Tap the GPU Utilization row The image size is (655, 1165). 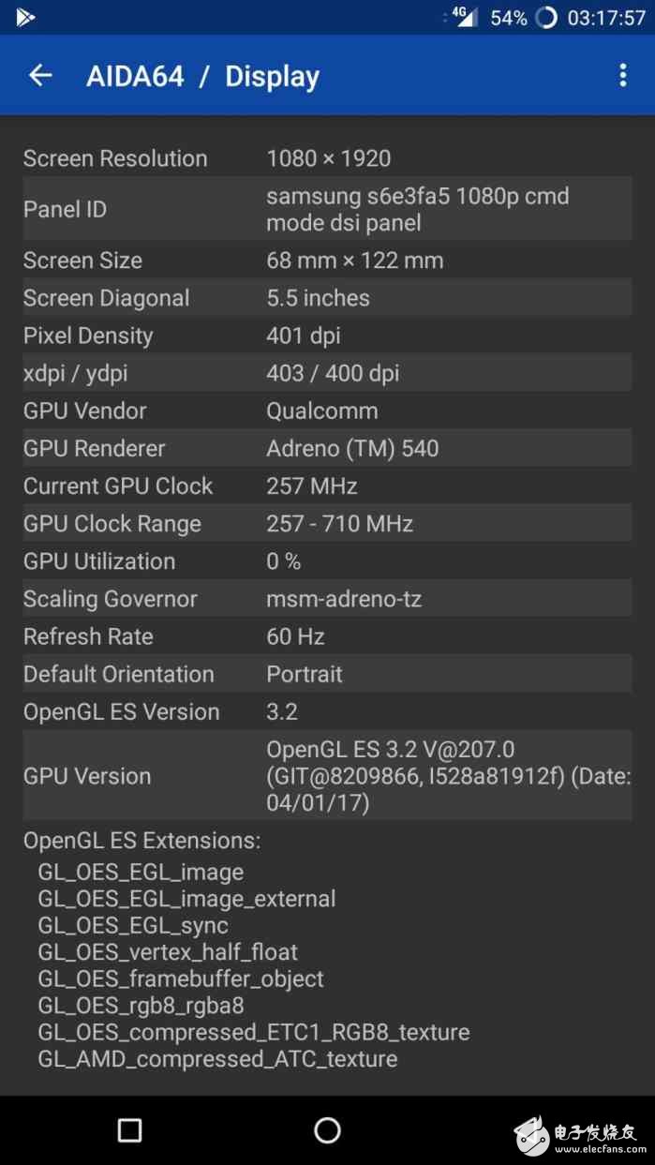tap(327, 560)
